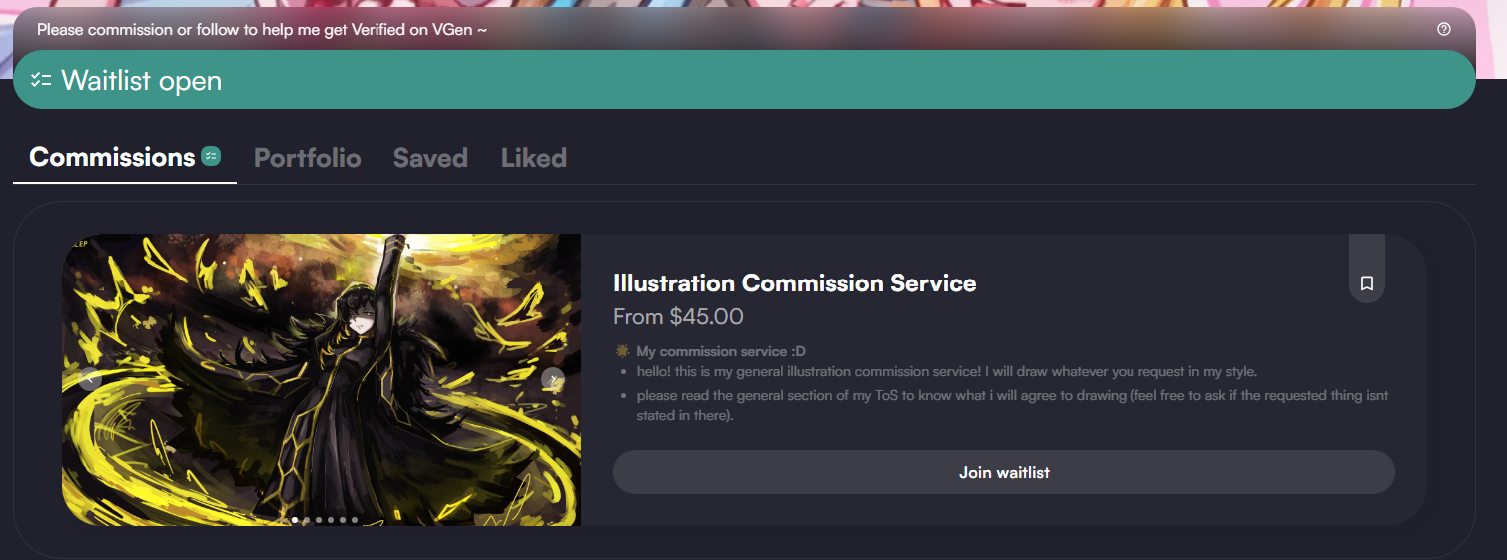Switch to the Portfolio tab
Screen dimensions: 1507x560
tap(307, 158)
